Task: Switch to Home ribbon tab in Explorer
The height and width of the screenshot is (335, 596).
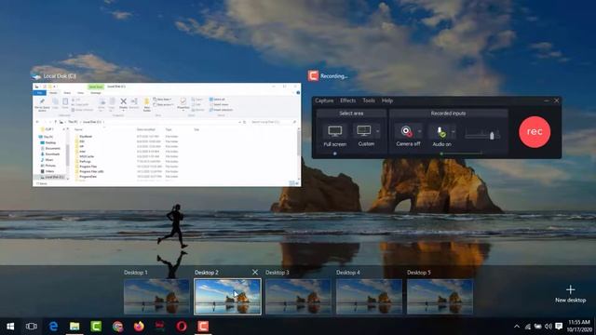Action: coord(53,93)
